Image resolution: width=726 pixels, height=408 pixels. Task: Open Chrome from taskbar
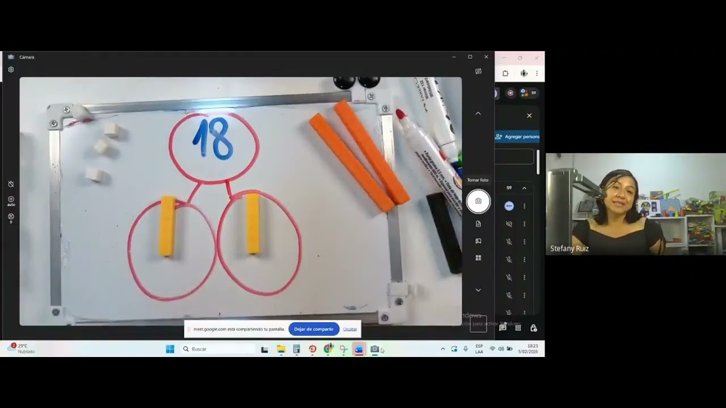[328, 349]
